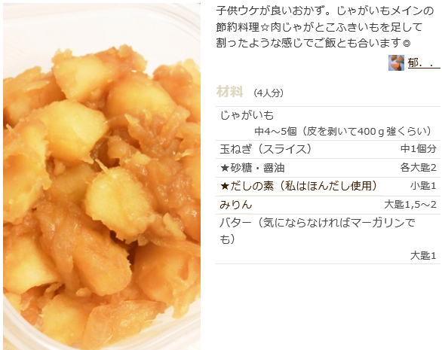Click the 材料 section heading
The width and height of the screenshot is (442, 350).
click(229, 92)
